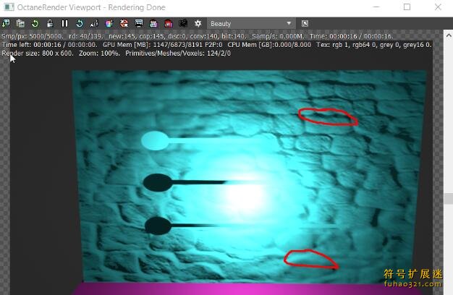The height and width of the screenshot is (295, 453).
Task: Click the Render size: 800 x 600 text
Action: [38, 54]
